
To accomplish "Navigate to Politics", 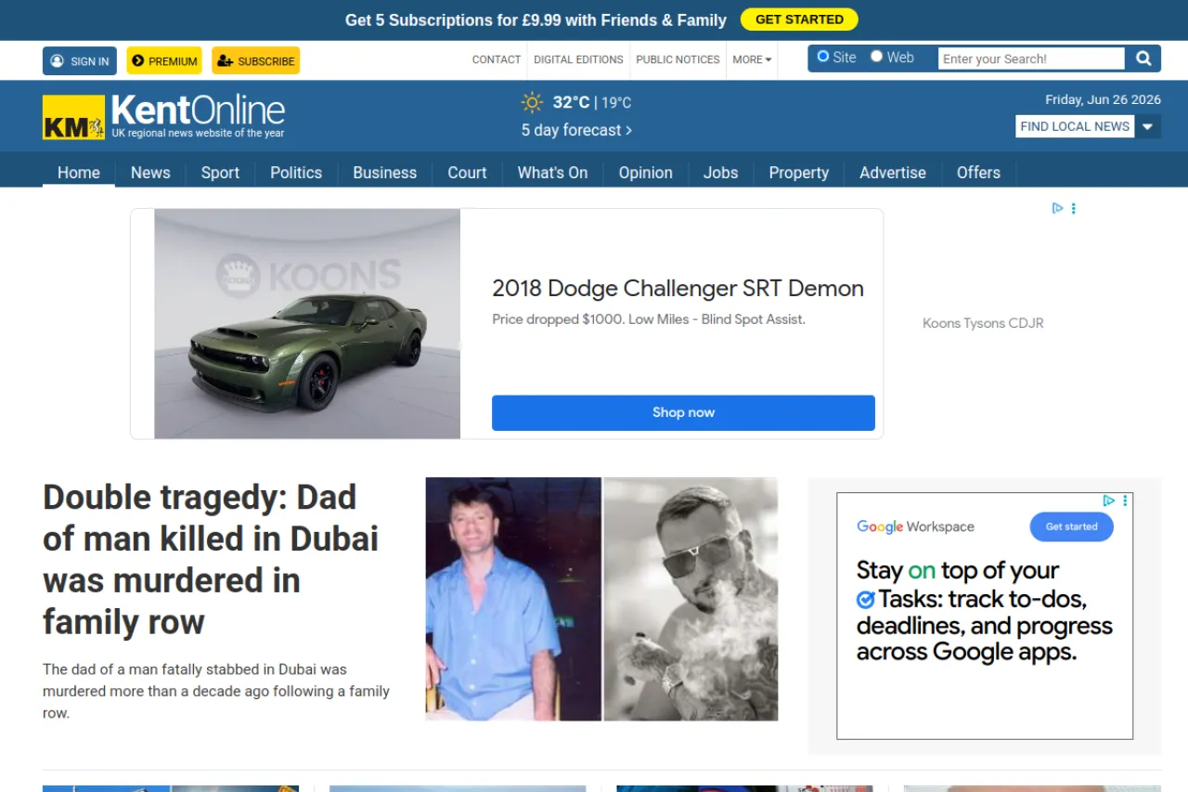I will [296, 173].
